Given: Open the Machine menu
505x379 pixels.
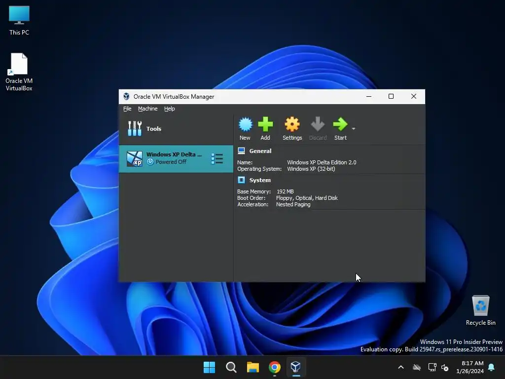Looking at the screenshot, I should pyautogui.click(x=148, y=109).
